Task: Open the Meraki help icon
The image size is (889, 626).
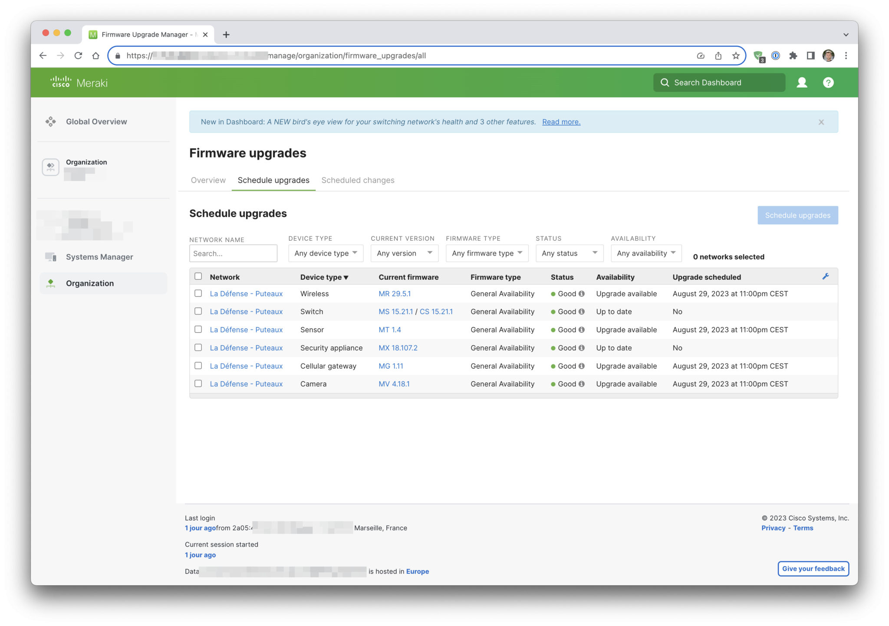Action: (x=828, y=82)
